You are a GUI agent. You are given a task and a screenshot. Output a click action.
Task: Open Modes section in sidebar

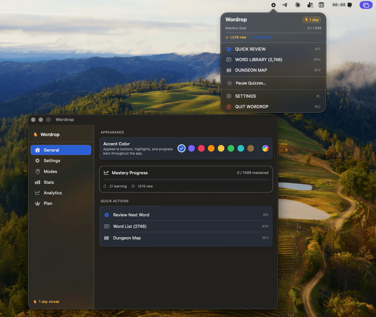61,171
